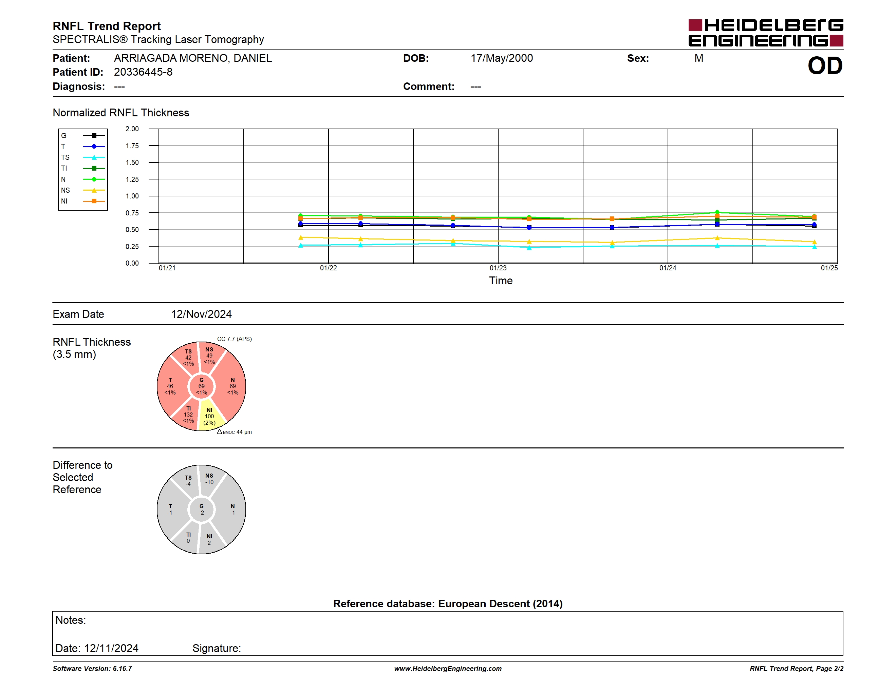Click the Normalized RNFL Thickness heading
The width and height of the screenshot is (896, 692).
click(121, 113)
